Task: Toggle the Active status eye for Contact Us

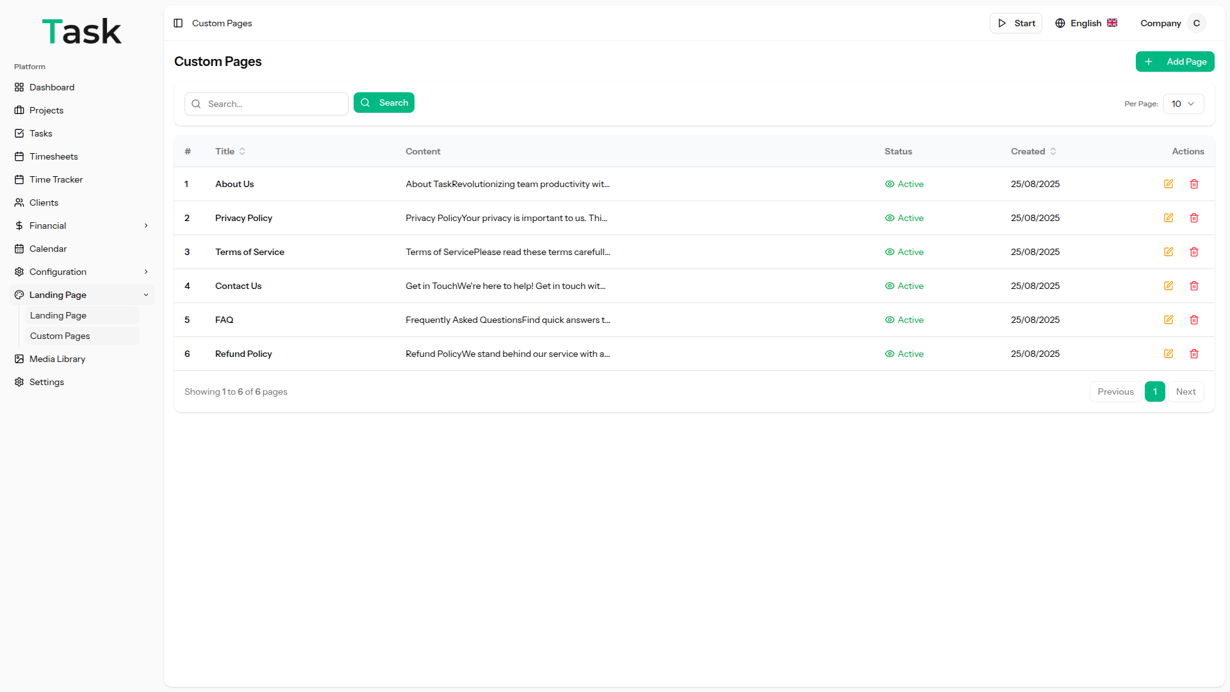Action: (890, 286)
